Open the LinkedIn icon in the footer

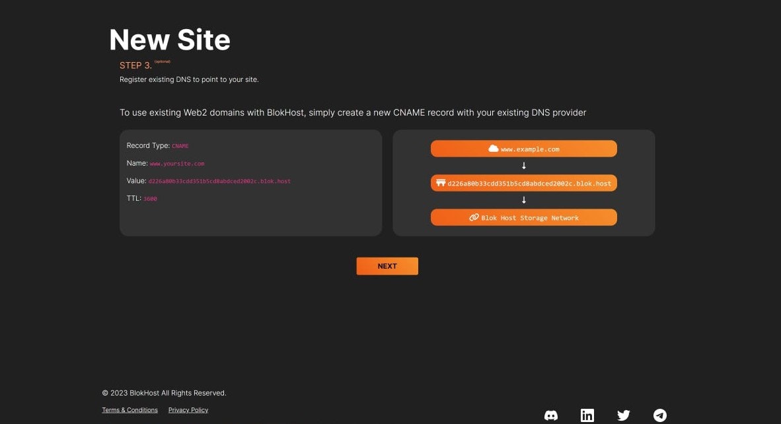(587, 415)
